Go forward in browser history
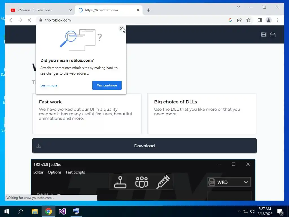This screenshot has width=289, height=217. click(x=20, y=20)
